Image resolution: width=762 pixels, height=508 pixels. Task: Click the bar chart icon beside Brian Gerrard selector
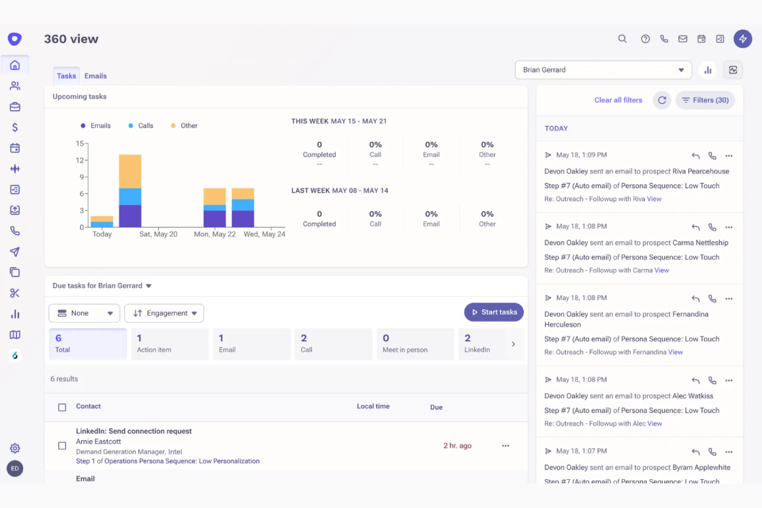(708, 70)
